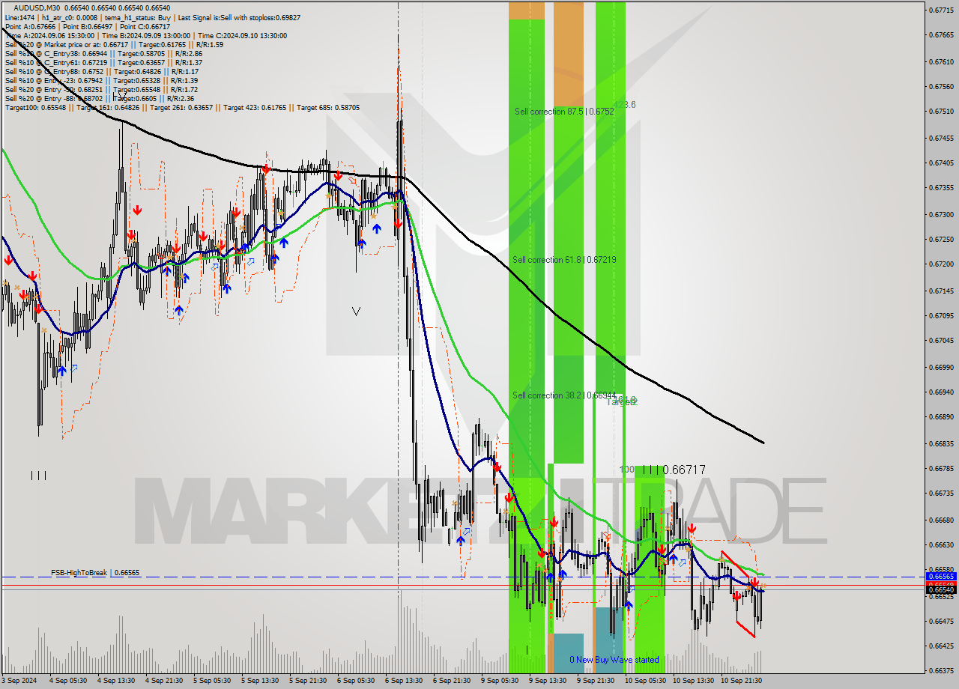Click the 'Sell correction 87.5 | 0.6752' label

click(564, 112)
